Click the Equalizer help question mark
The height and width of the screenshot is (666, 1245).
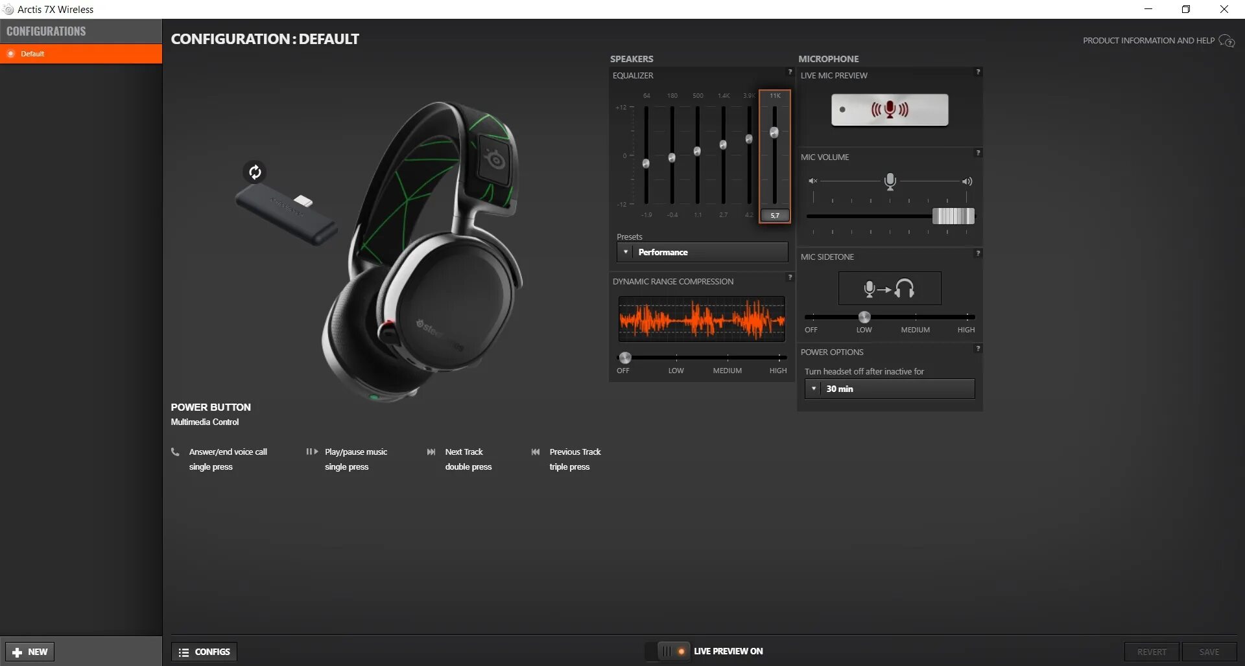click(x=790, y=72)
